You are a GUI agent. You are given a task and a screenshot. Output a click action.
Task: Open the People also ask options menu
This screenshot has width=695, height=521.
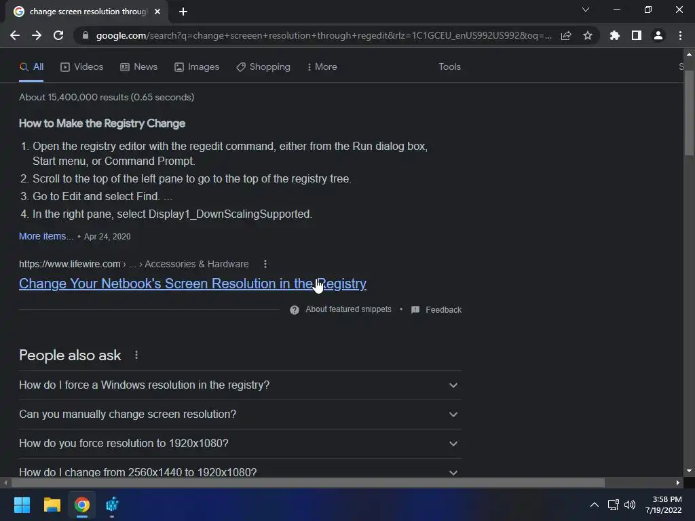click(x=136, y=355)
